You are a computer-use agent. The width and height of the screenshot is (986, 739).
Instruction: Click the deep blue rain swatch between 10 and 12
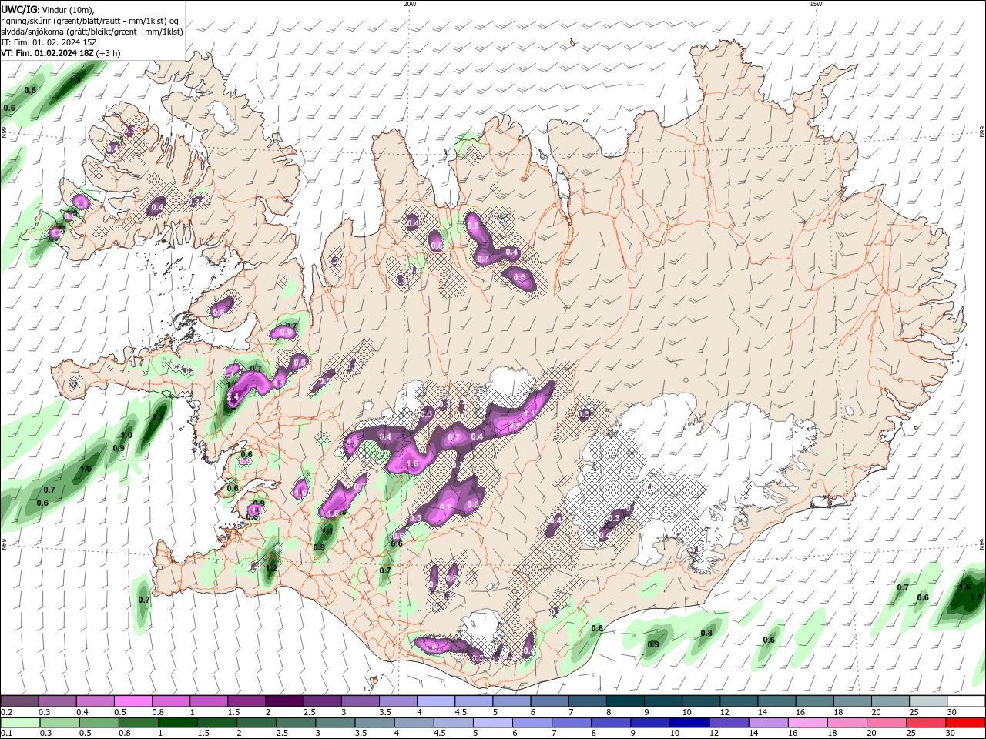tap(689, 723)
